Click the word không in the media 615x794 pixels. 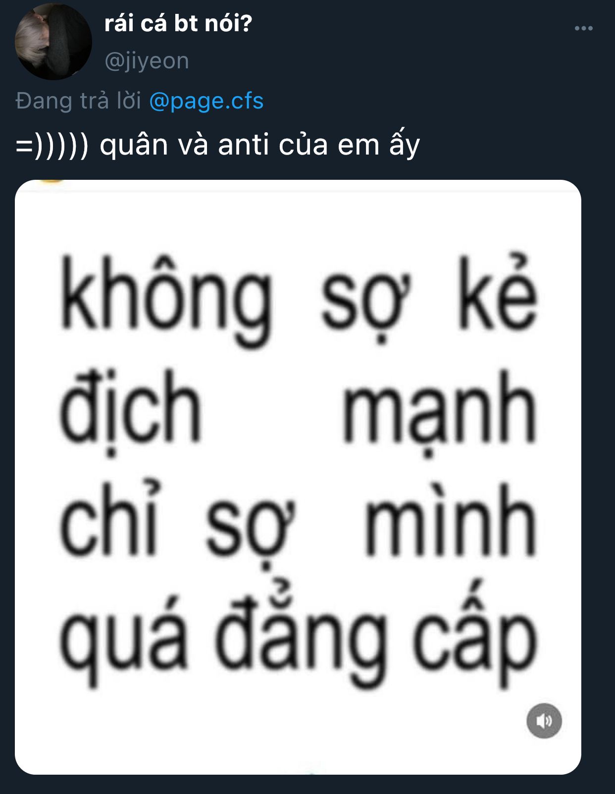pos(166,301)
